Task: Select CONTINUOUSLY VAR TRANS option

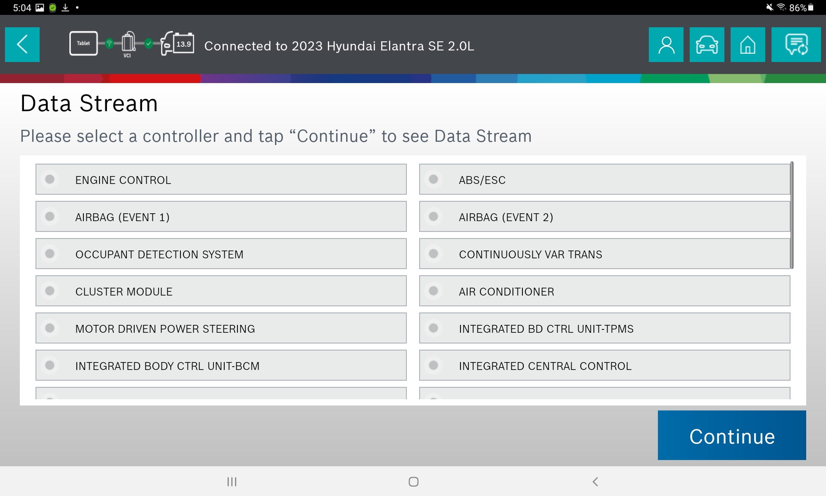Action: pos(604,254)
